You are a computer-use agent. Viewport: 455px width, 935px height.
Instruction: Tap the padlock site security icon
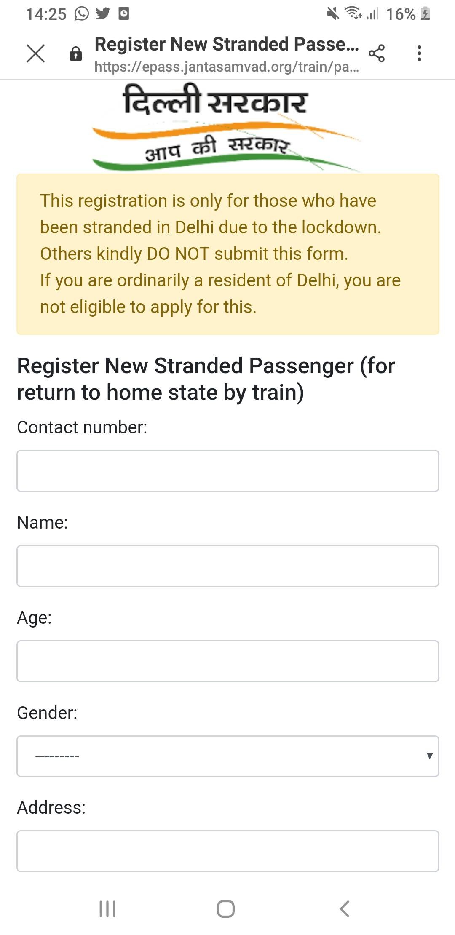(75, 53)
